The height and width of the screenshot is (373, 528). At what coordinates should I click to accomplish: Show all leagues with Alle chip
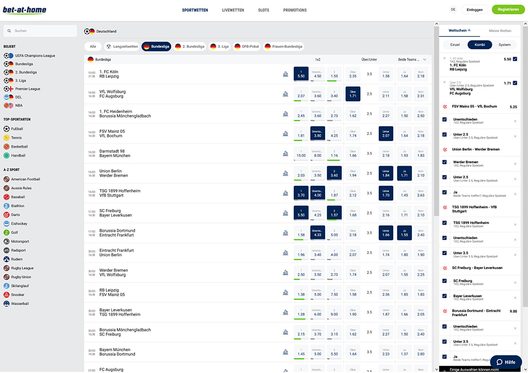coord(93,47)
